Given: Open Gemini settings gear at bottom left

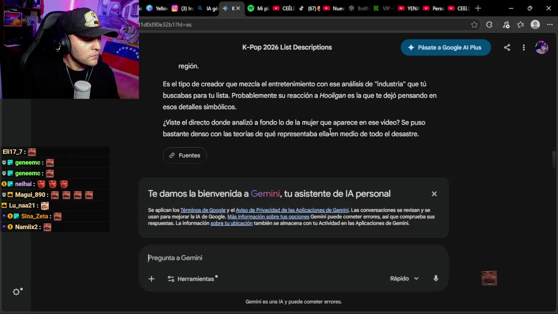Looking at the screenshot, I should pyautogui.click(x=16, y=292).
